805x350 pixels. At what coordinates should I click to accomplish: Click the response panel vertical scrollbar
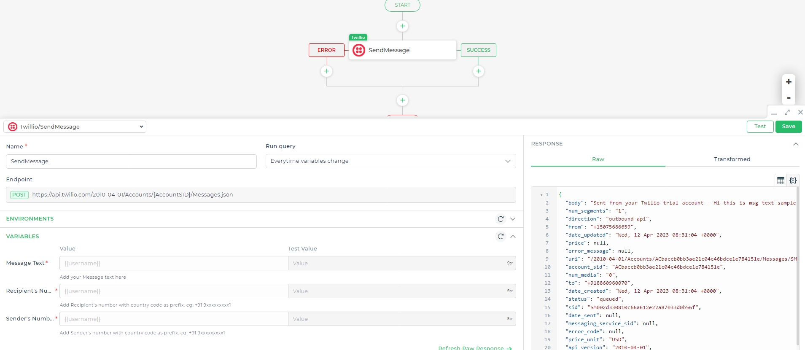(798, 266)
